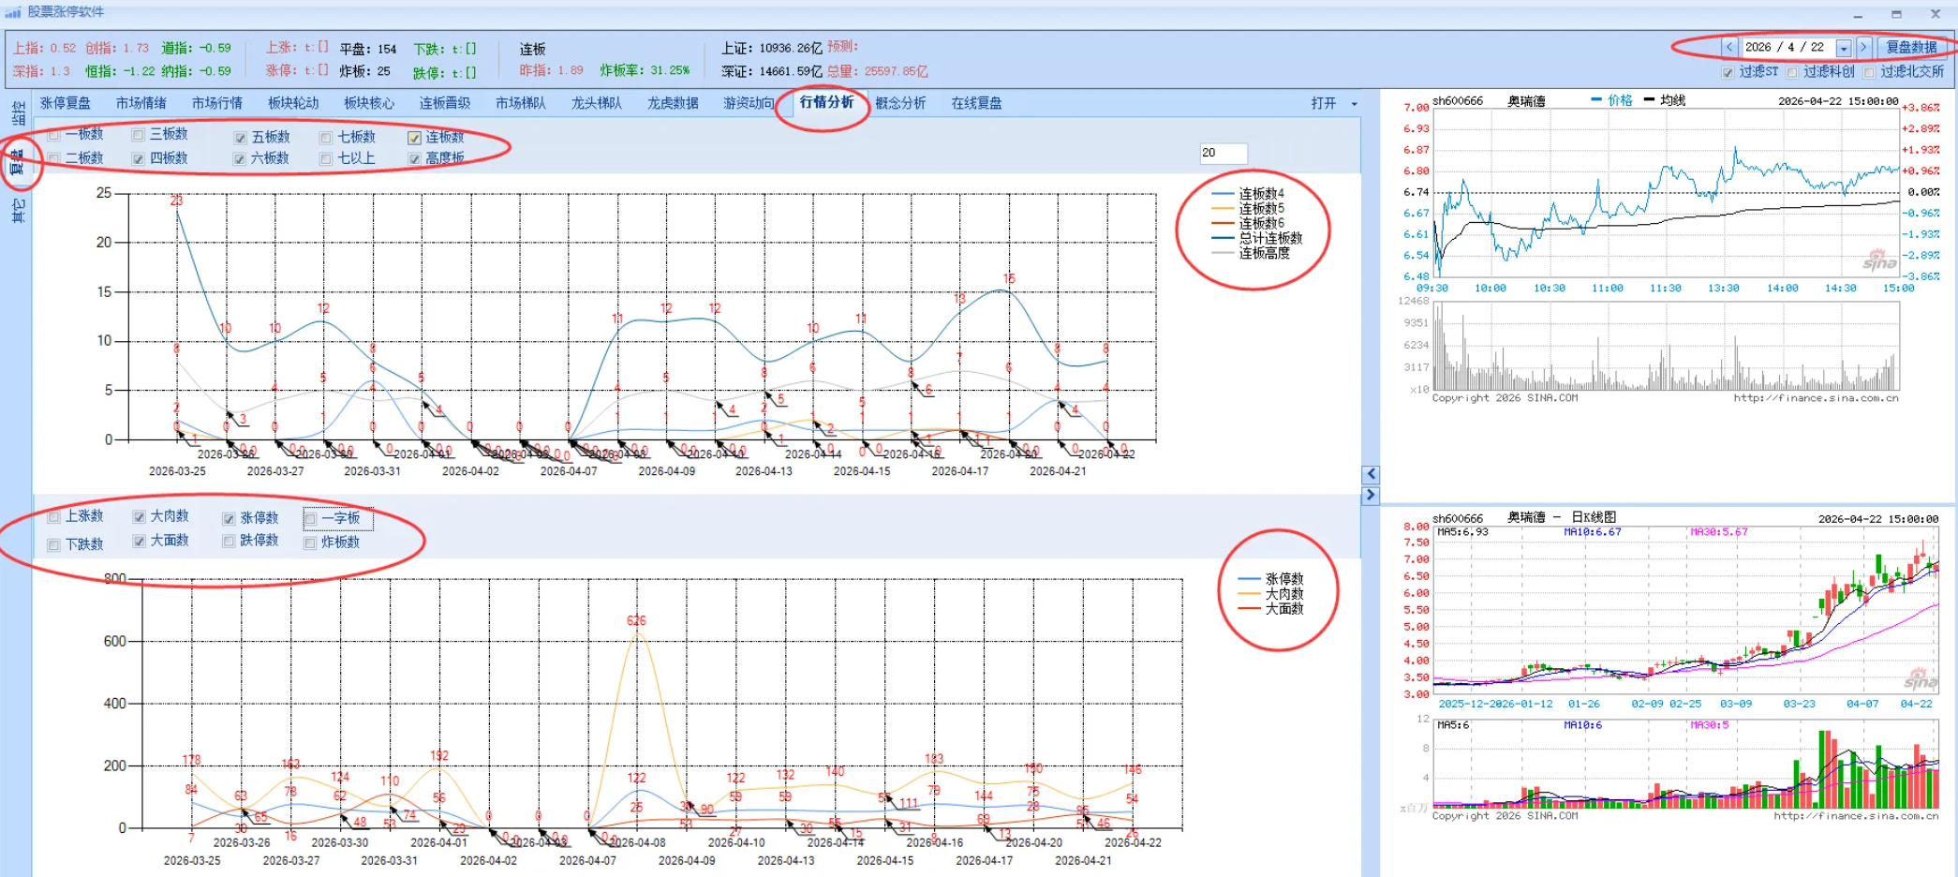Click the right splitter arrow beside charts
The image size is (1958, 877).
(x=1371, y=495)
